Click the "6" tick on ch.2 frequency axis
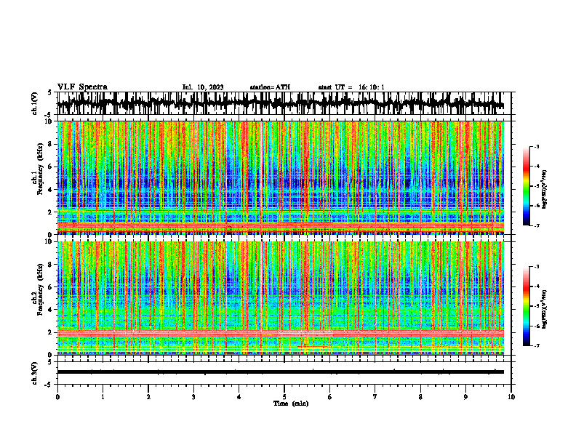 51,287
